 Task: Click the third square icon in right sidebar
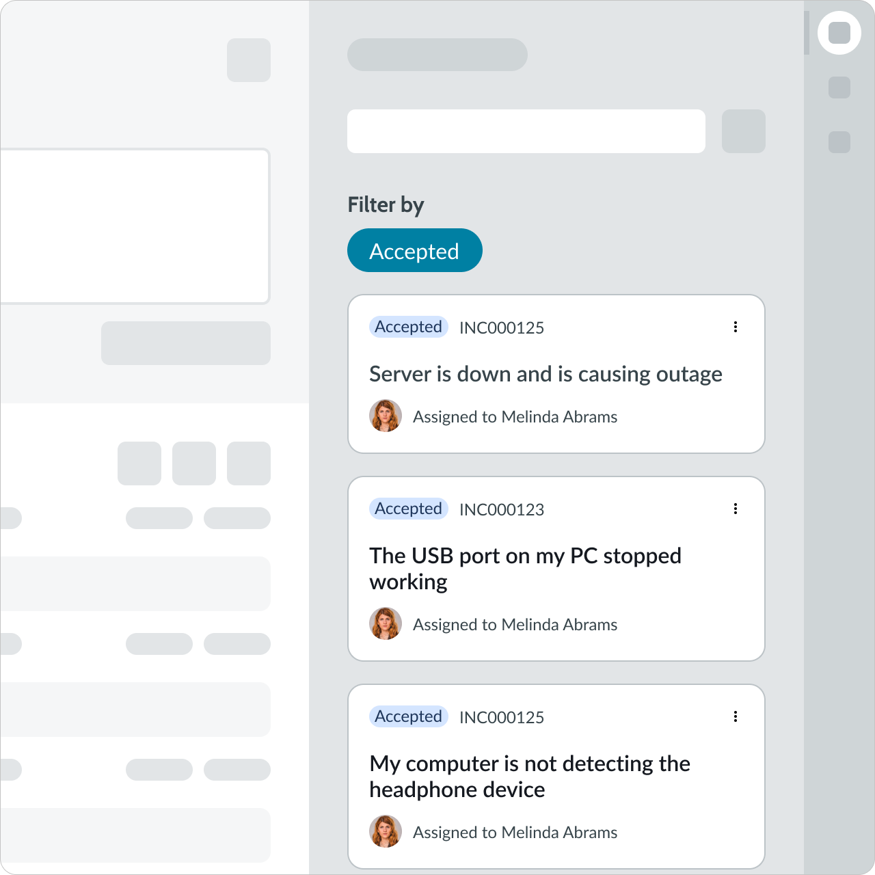click(x=839, y=142)
